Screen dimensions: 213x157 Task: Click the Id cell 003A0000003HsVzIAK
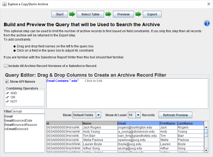coord(64,140)
